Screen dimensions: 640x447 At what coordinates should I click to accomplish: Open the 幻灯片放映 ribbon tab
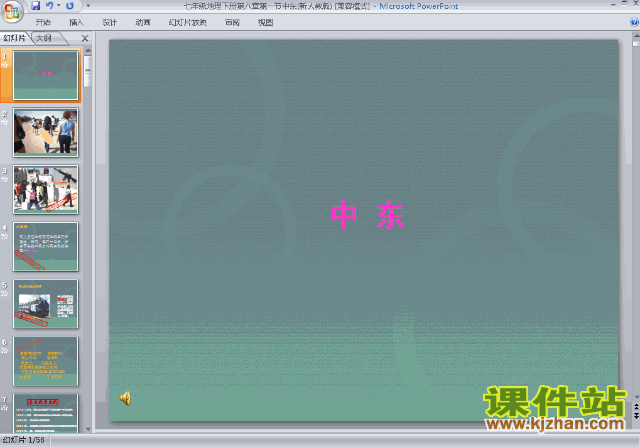tap(188, 23)
